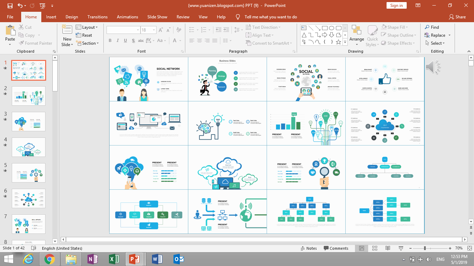474x266 pixels.
Task: Open OneNote from the taskbar
Action: [x=93, y=259]
